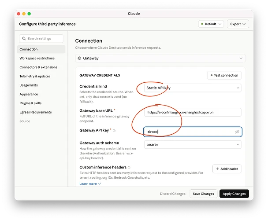Click the Gateway auth scheme label

tap(99, 143)
